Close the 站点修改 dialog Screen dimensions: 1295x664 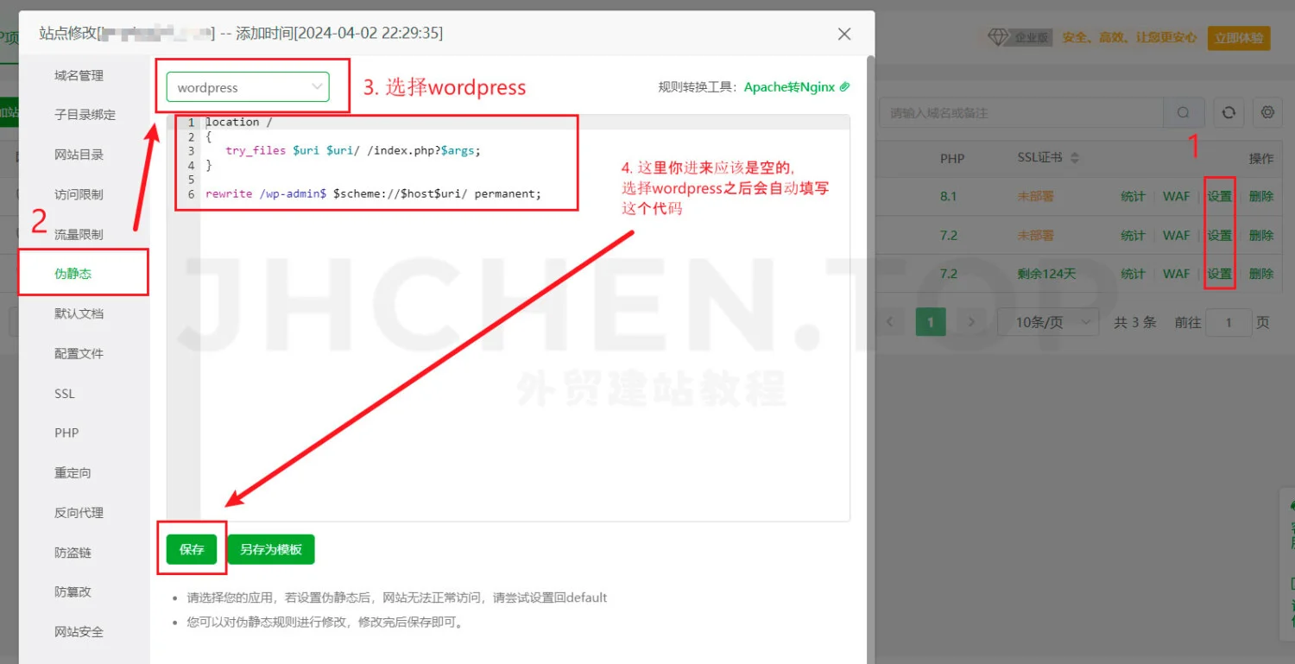pyautogui.click(x=844, y=34)
